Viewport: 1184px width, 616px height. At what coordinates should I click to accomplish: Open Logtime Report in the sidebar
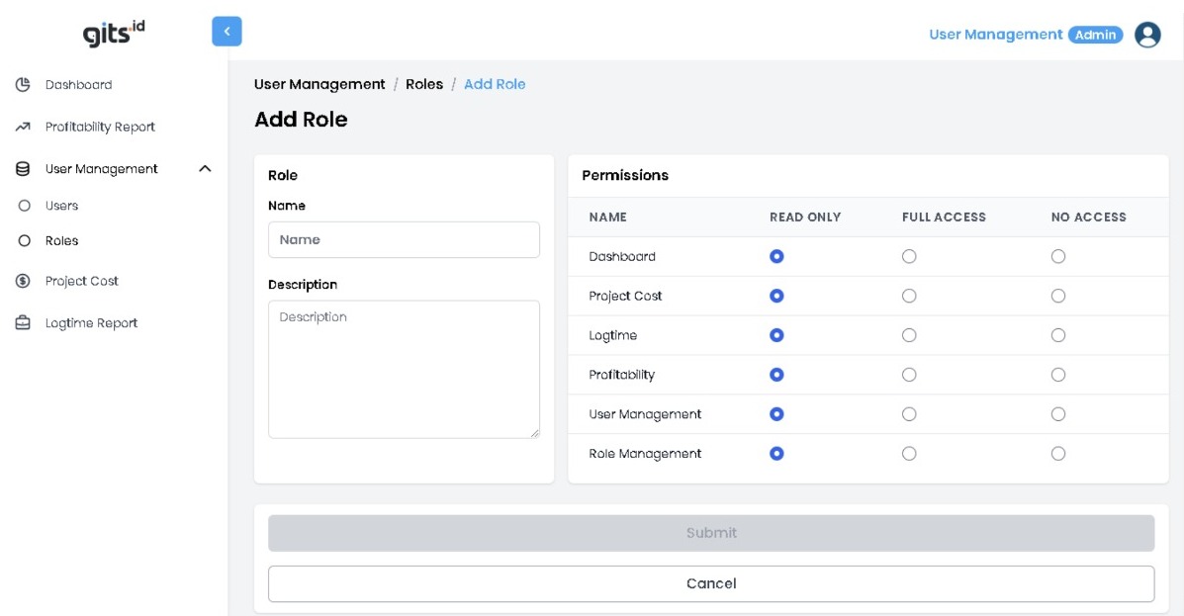pyautogui.click(x=91, y=323)
